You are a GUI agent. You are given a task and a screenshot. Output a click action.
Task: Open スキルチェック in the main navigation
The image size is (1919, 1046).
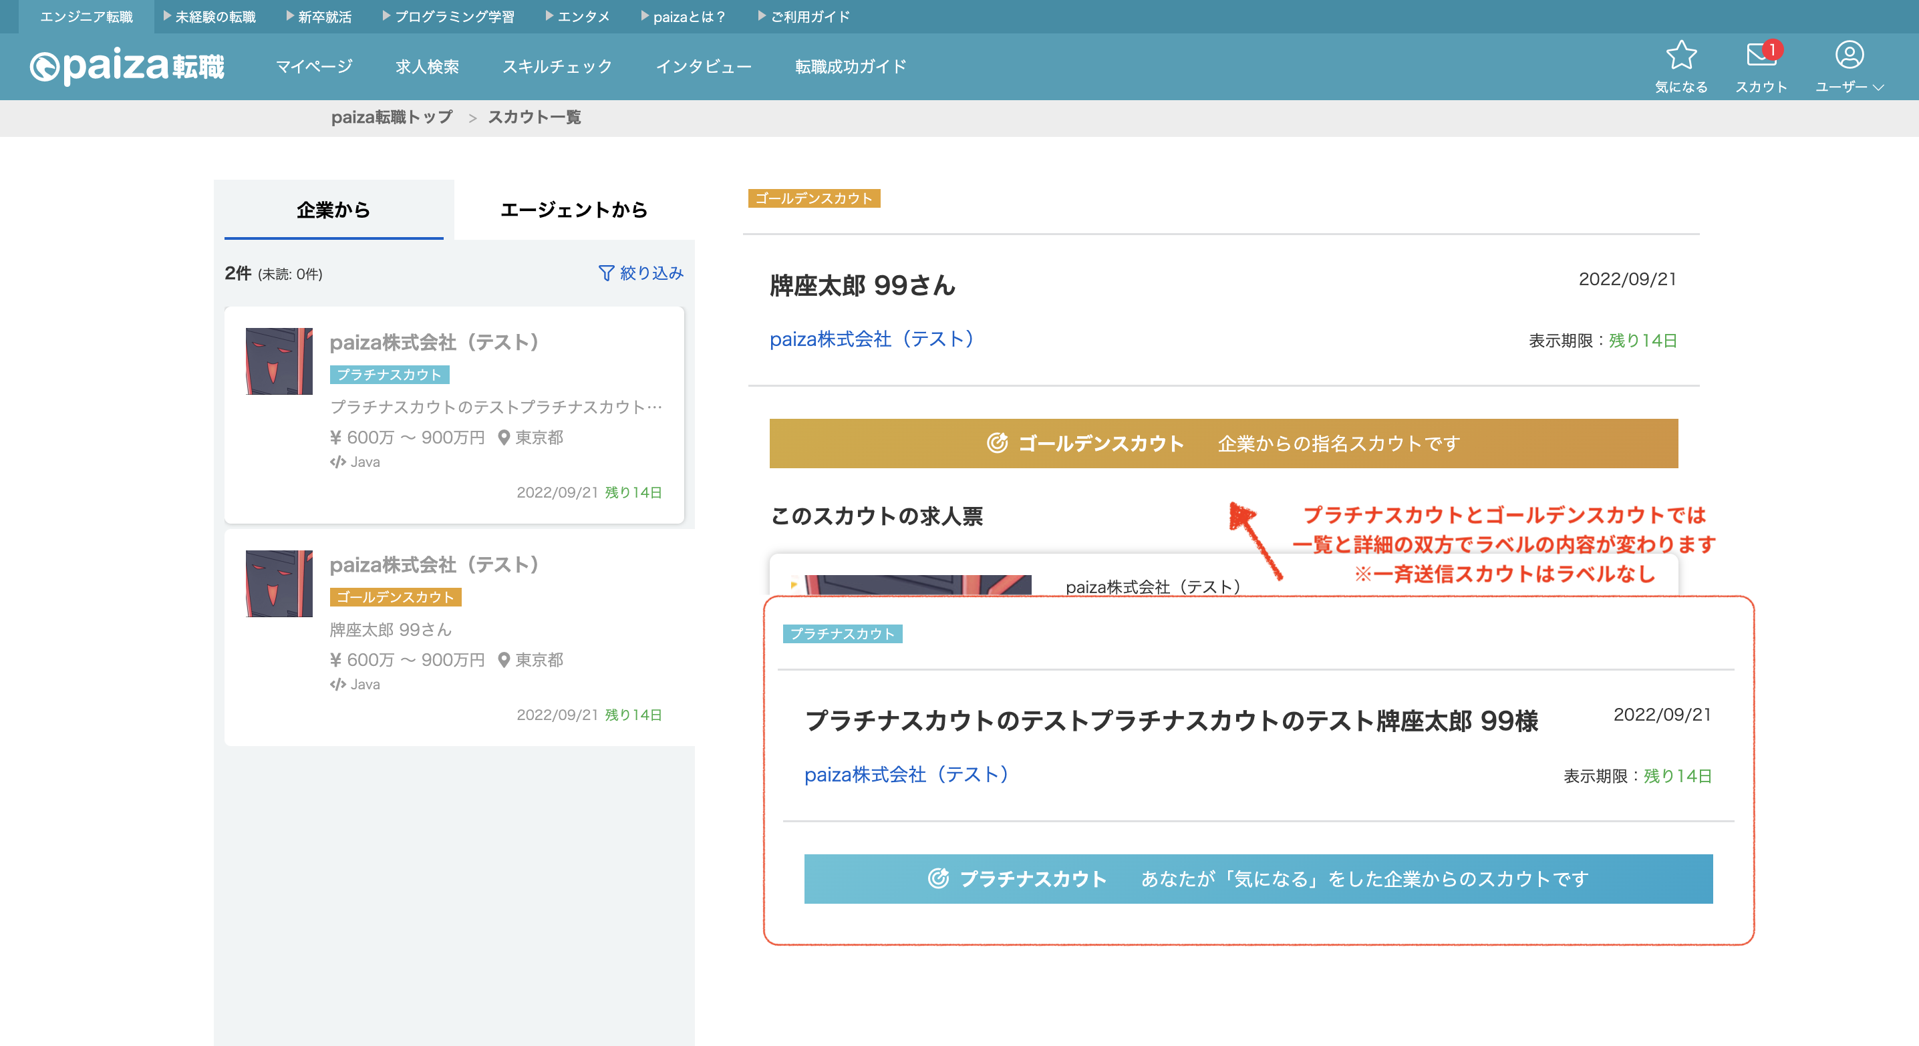click(x=557, y=66)
